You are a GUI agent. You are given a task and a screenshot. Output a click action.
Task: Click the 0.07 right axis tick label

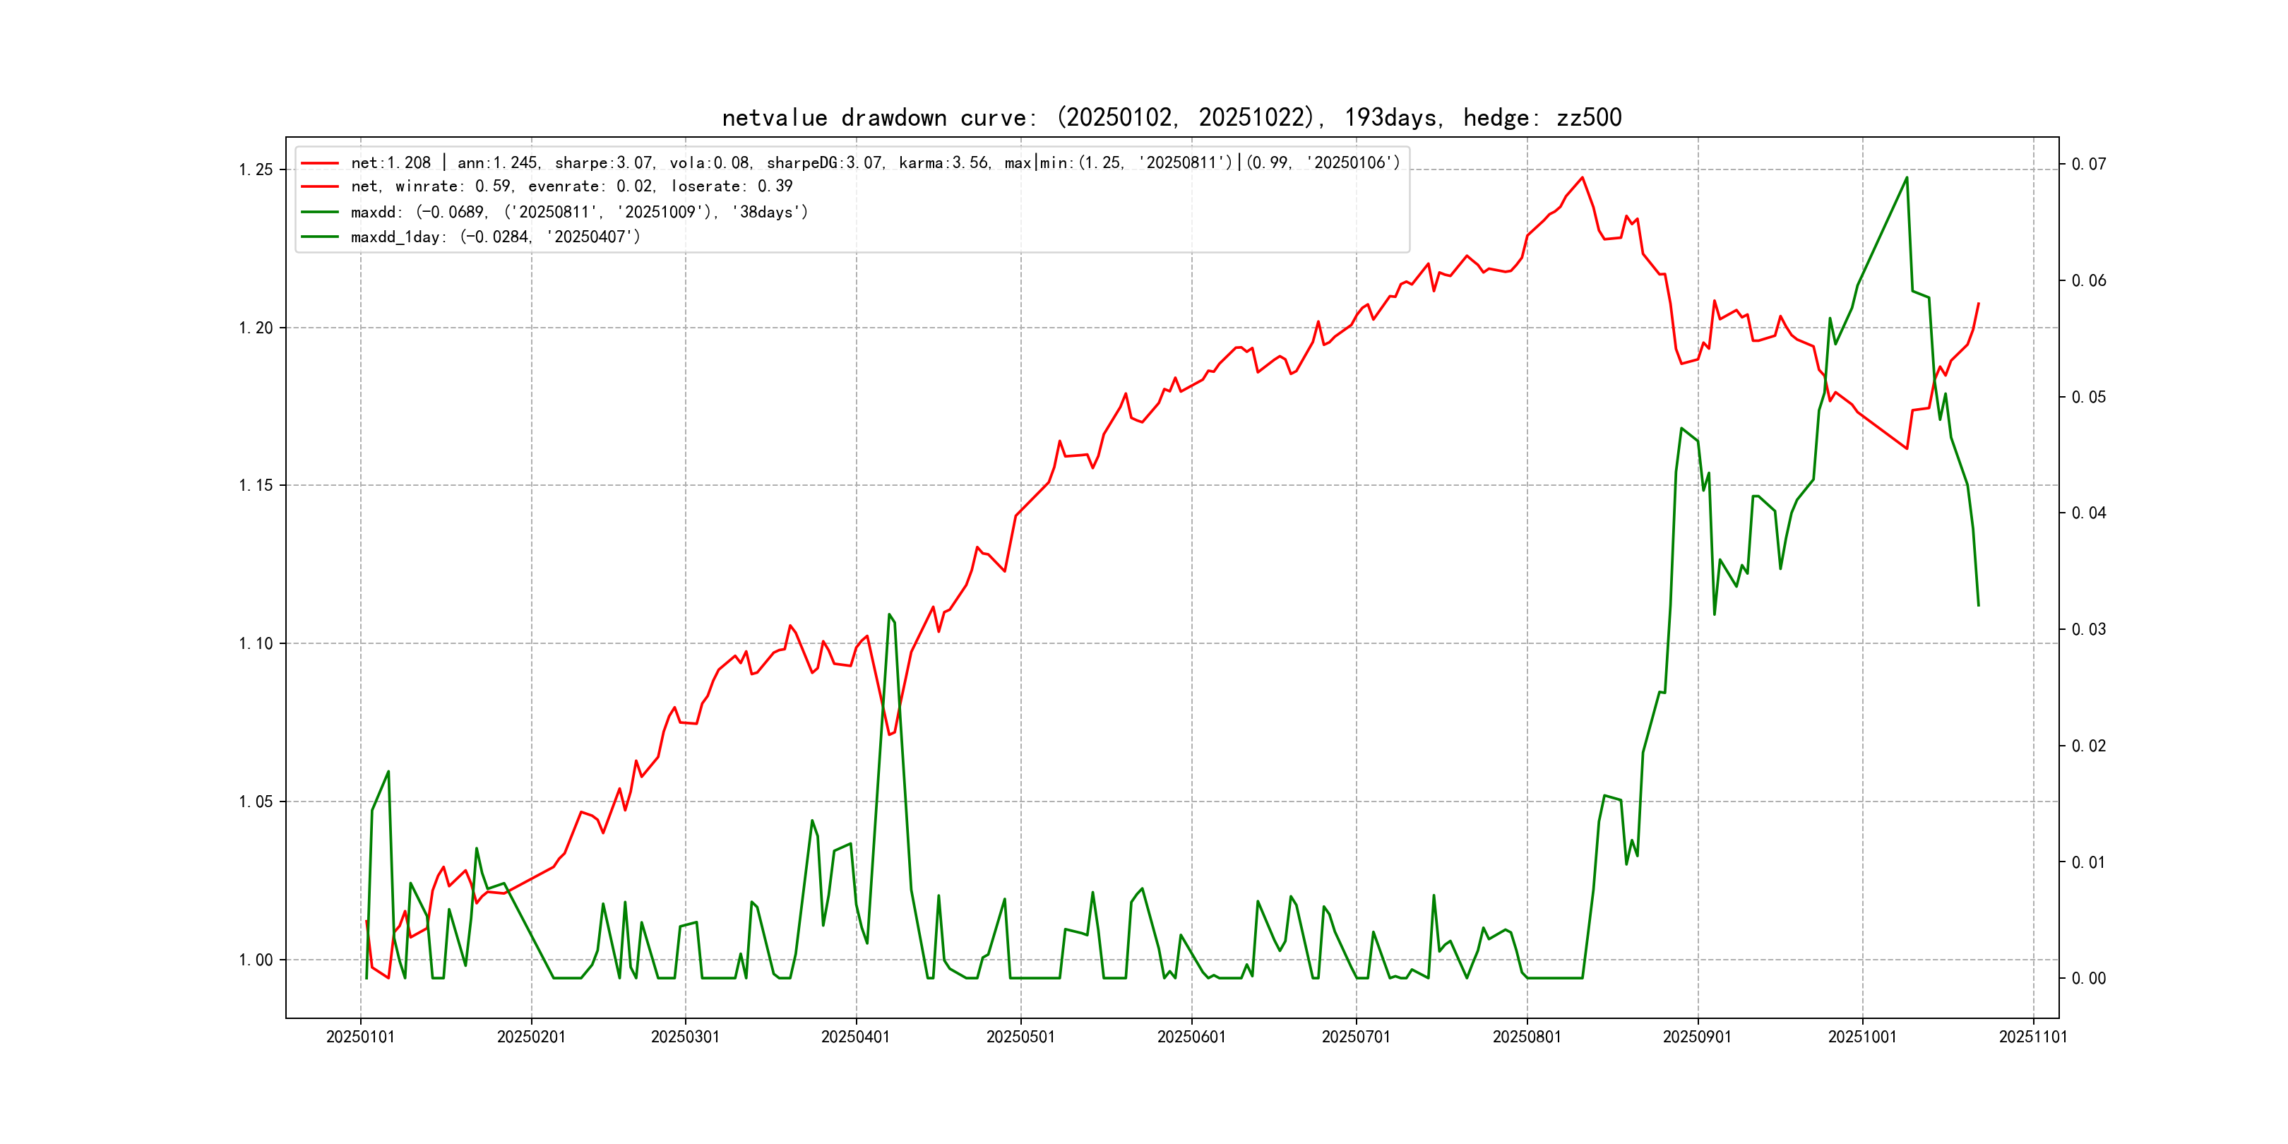click(x=2088, y=165)
